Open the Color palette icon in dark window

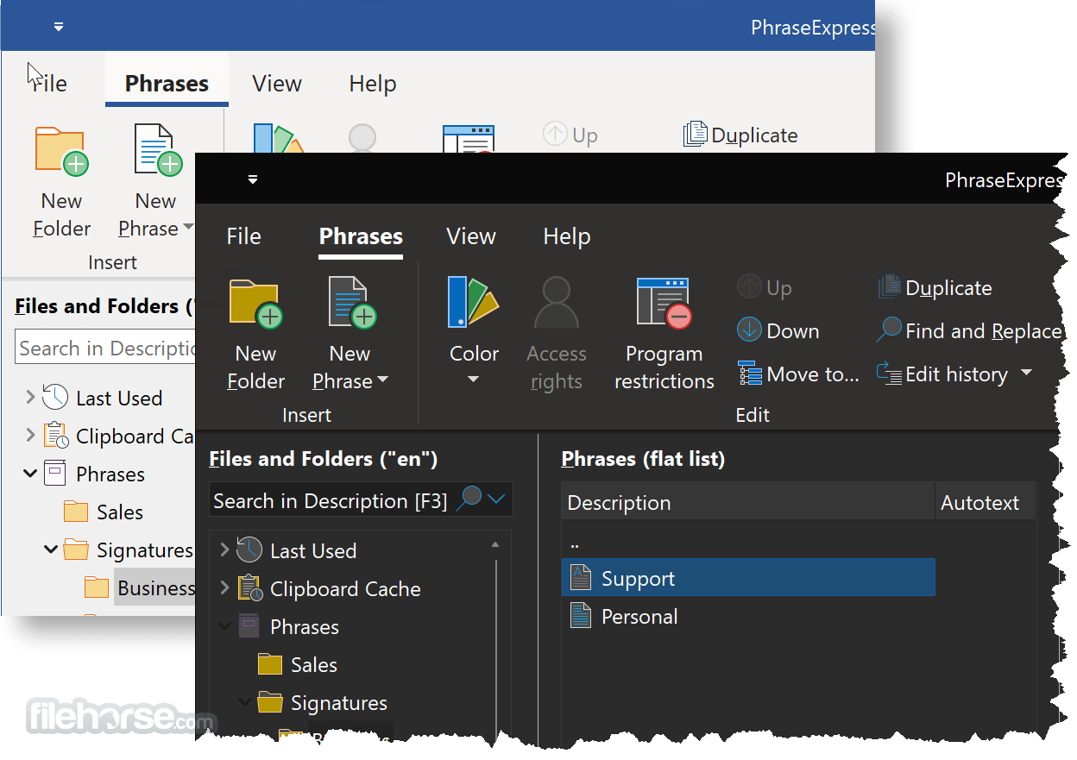(473, 303)
